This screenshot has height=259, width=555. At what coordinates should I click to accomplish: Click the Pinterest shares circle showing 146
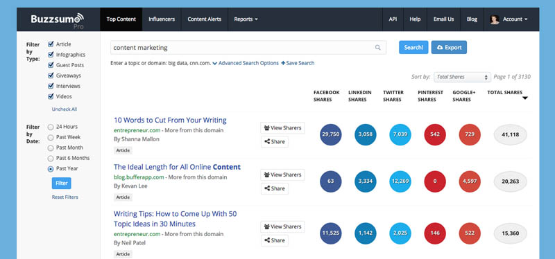[x=435, y=233]
